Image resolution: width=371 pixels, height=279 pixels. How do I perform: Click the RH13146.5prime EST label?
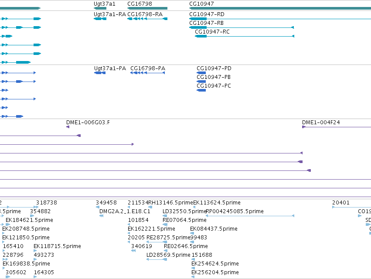tap(170, 203)
